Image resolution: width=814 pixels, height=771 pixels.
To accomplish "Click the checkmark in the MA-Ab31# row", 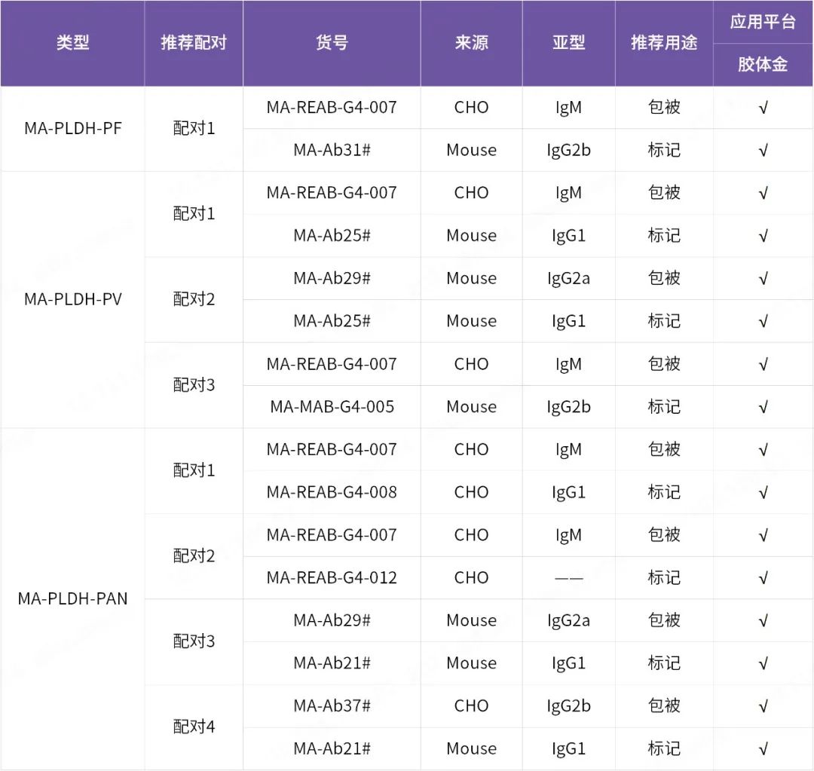I will 763,151.
